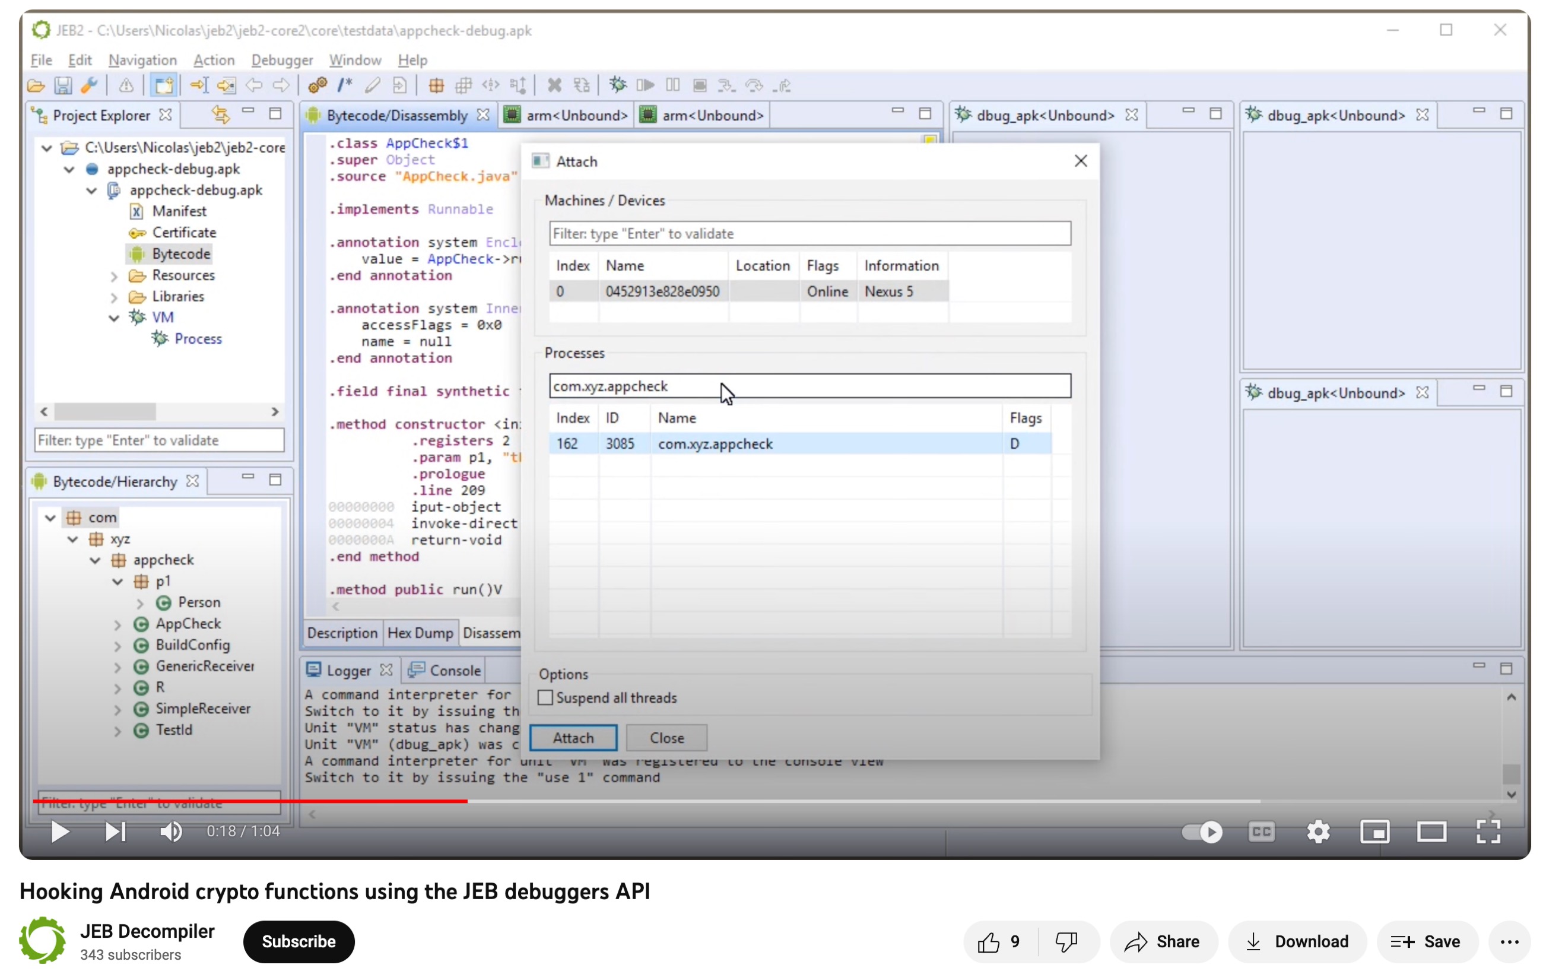Share the video
This screenshot has width=1543, height=971.
[1163, 941]
